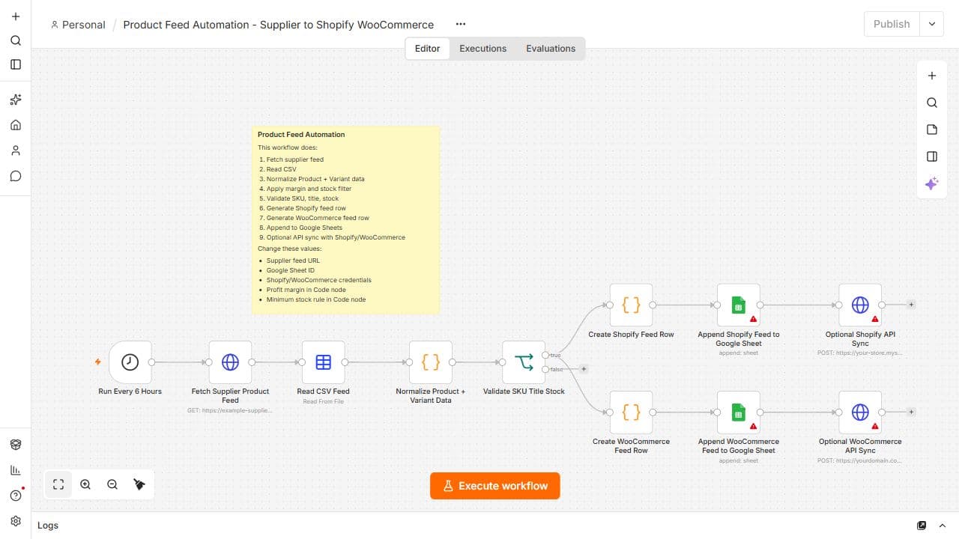959x539 pixels.
Task: Open the Publish dropdown arrow
Action: pyautogui.click(x=932, y=24)
